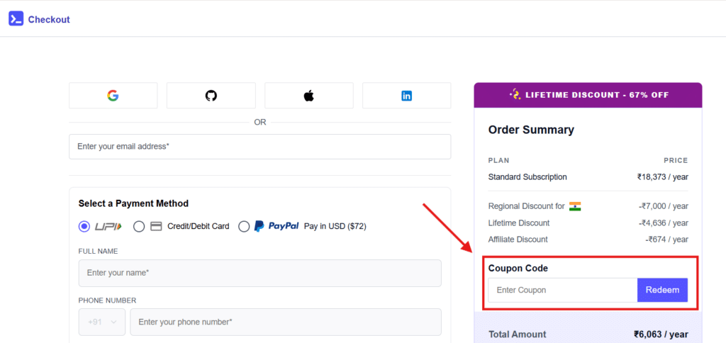
Task: Select the UPI payment radio button
Action: 84,226
